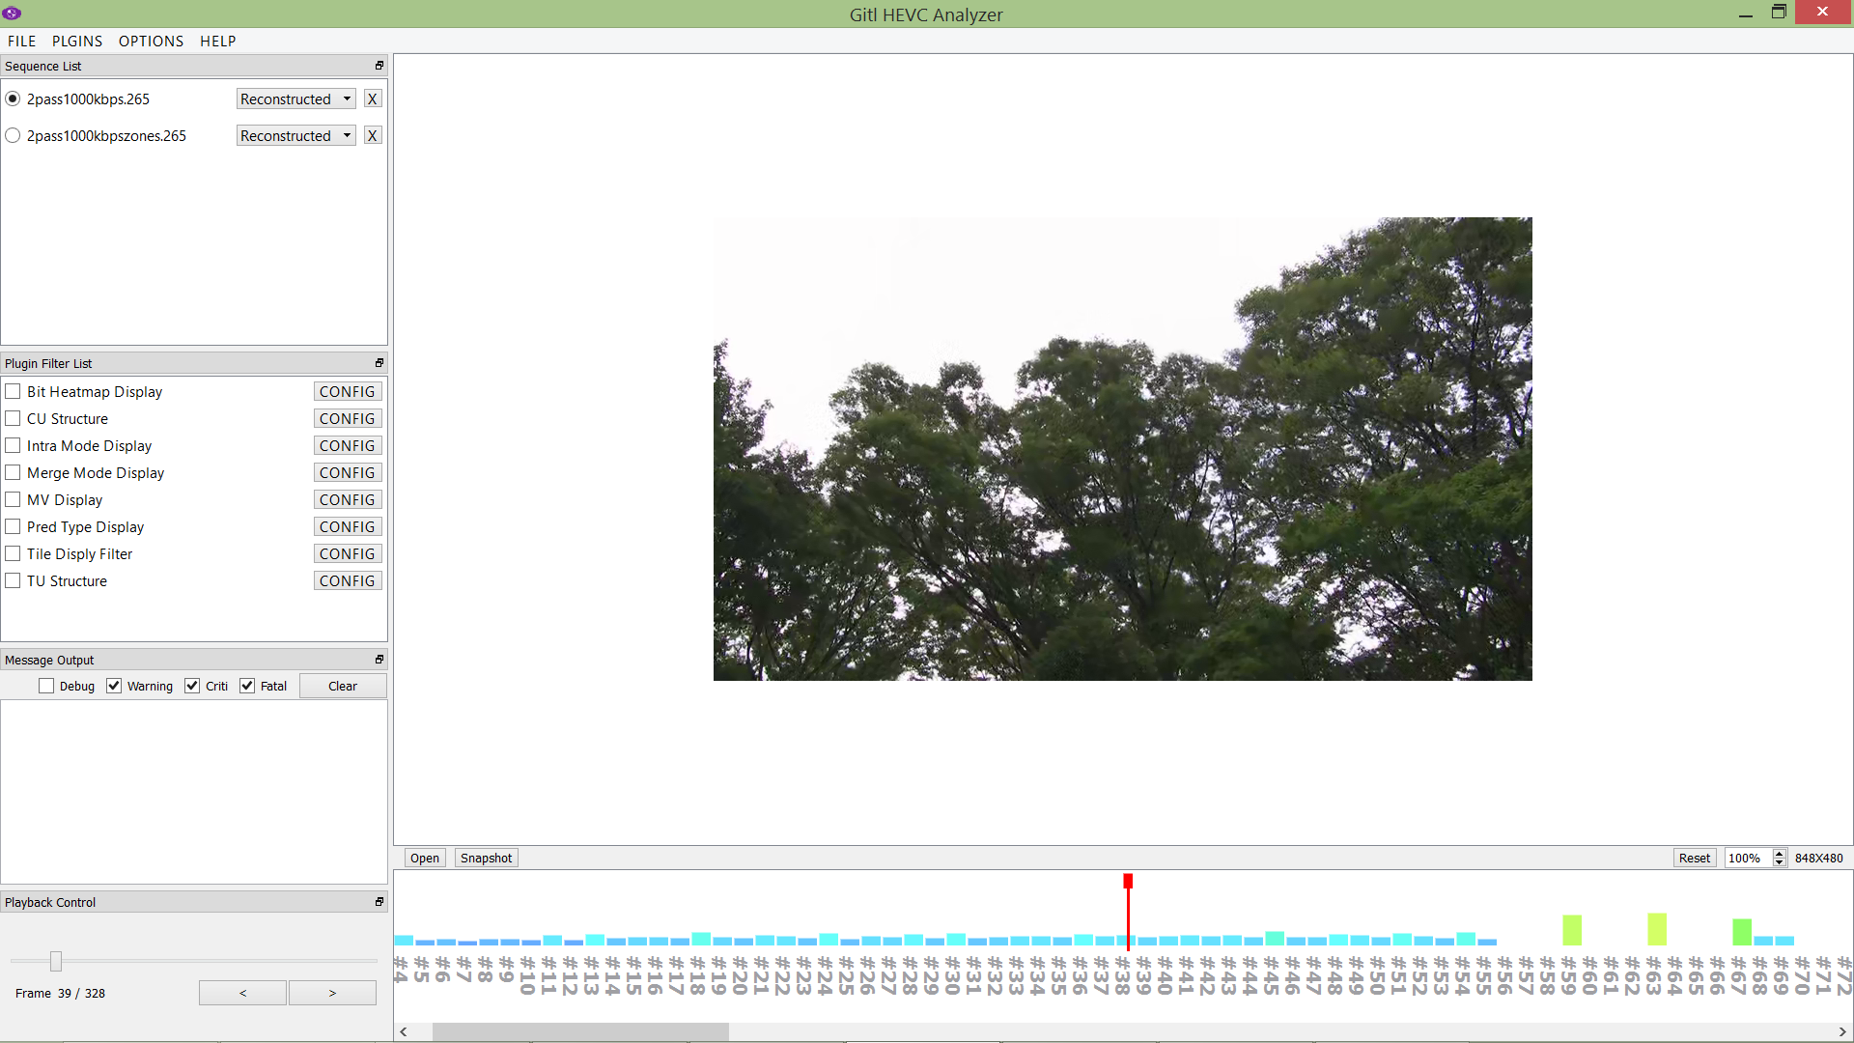This screenshot has width=1854, height=1043.
Task: Select the 2pass1000kbpszones.265 radio button
Action: point(14,136)
